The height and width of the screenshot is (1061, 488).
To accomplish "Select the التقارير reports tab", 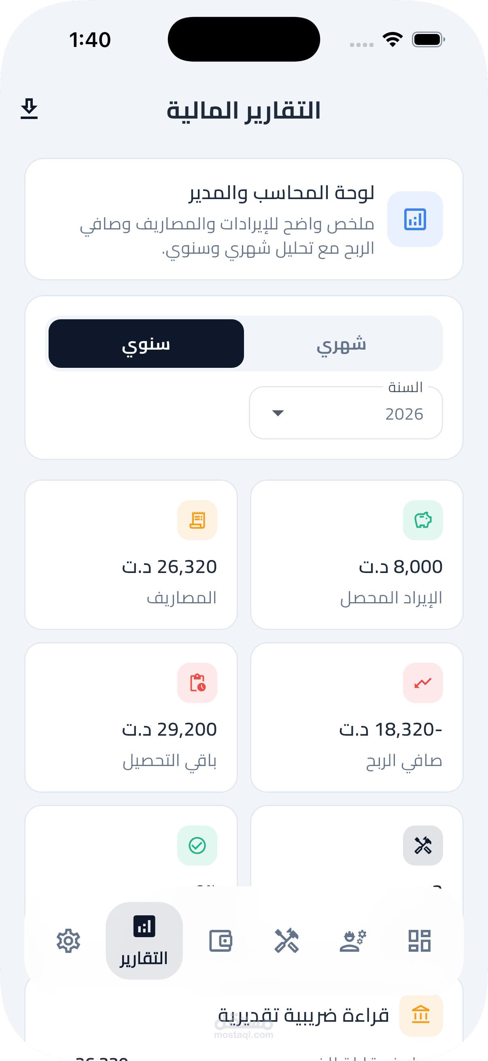I will click(x=144, y=941).
